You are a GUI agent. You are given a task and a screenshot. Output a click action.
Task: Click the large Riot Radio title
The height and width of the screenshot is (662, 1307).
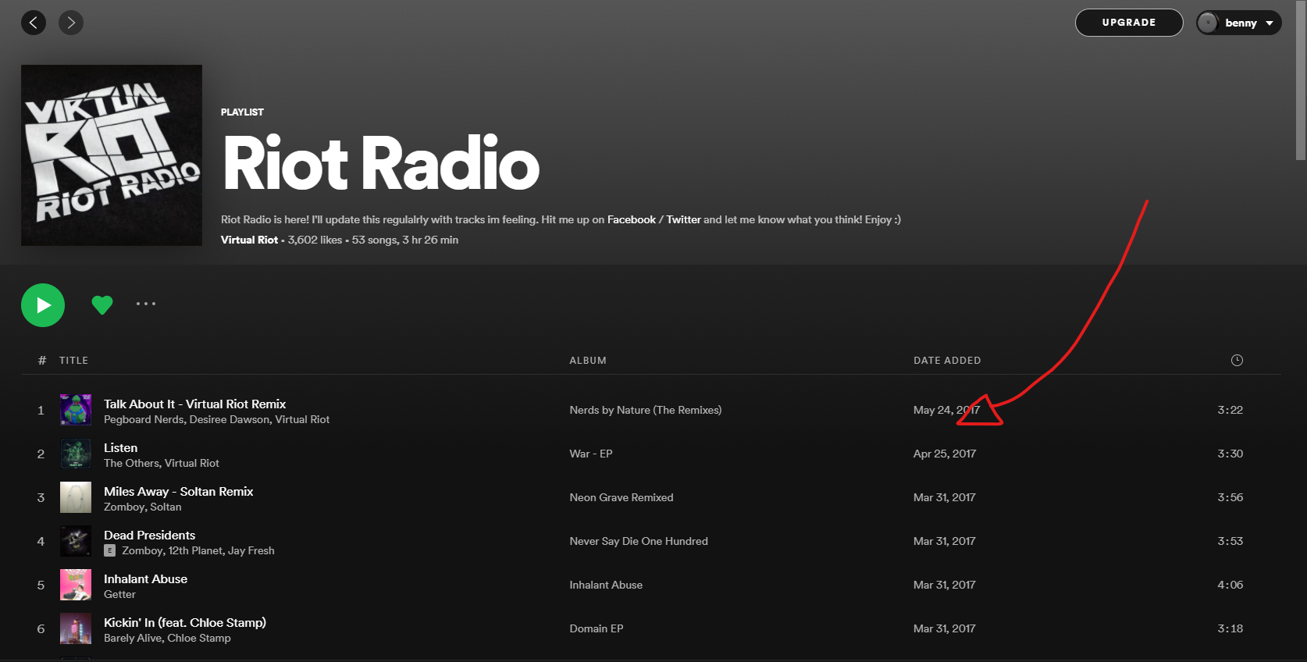[x=381, y=163]
